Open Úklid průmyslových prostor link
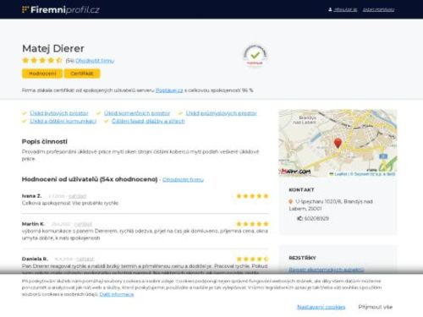The width and height of the screenshot is (423, 317). 222,113
